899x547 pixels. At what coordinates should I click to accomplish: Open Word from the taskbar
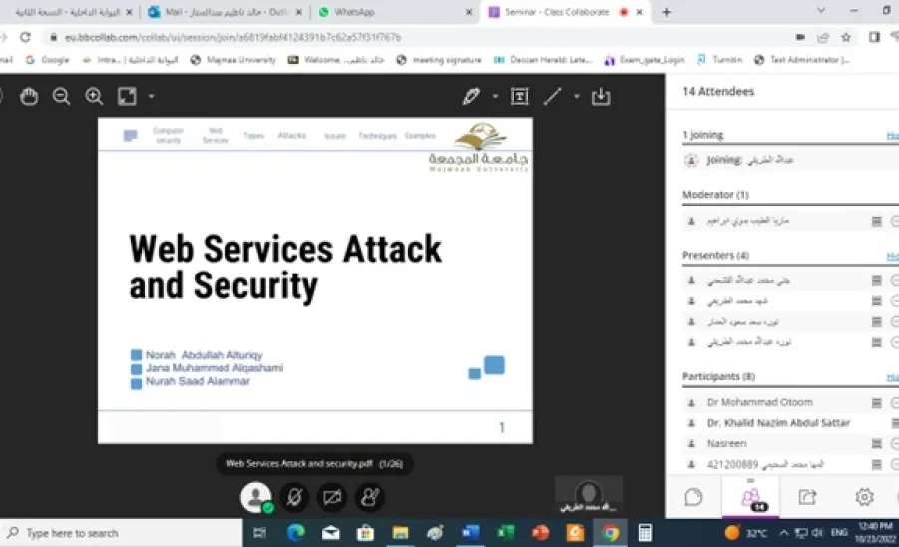pos(470,533)
